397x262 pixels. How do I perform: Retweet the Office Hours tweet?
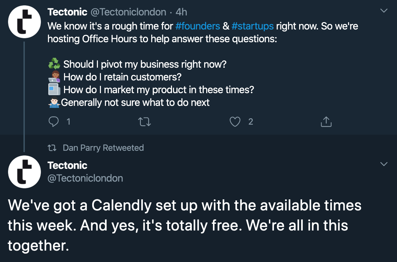pyautogui.click(x=145, y=122)
